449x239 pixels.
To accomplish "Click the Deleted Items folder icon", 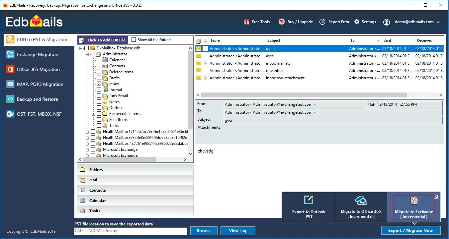I will [x=105, y=72].
